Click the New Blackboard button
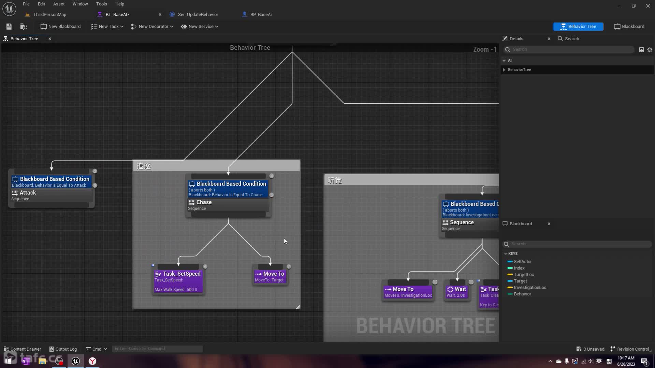This screenshot has height=368, width=655. tap(60, 27)
